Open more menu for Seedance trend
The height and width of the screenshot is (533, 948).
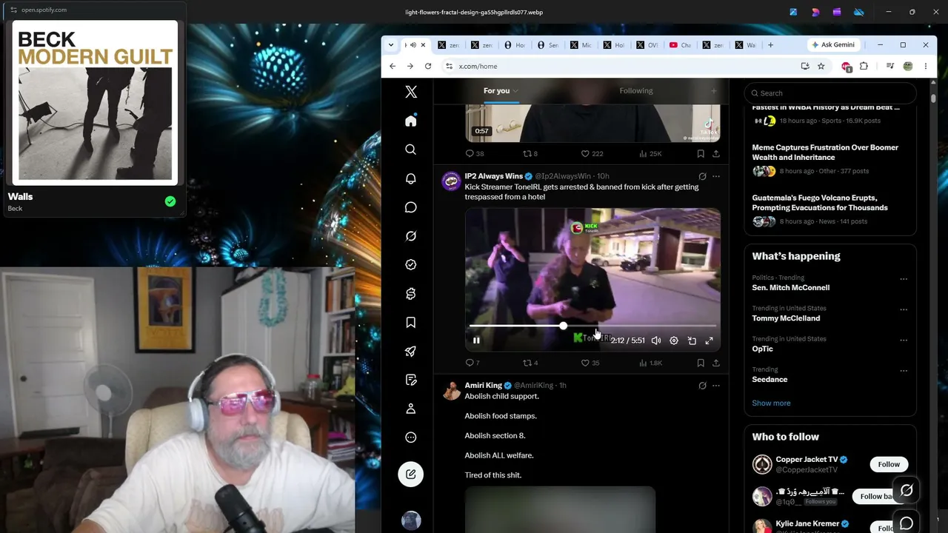[x=904, y=371]
